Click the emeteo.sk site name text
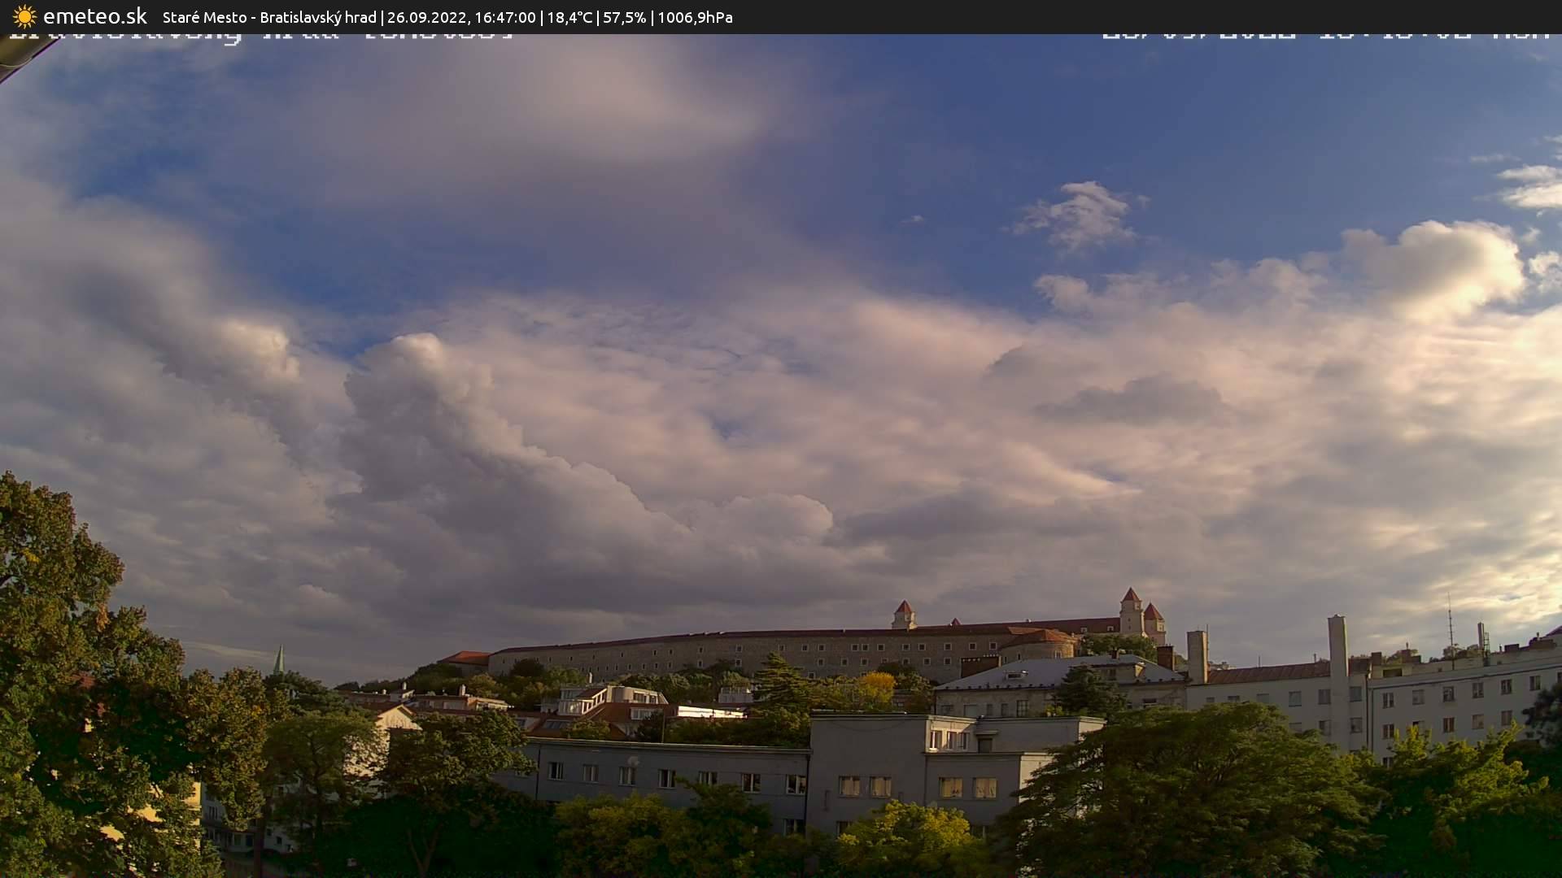This screenshot has height=878, width=1562. pyautogui.click(x=95, y=16)
